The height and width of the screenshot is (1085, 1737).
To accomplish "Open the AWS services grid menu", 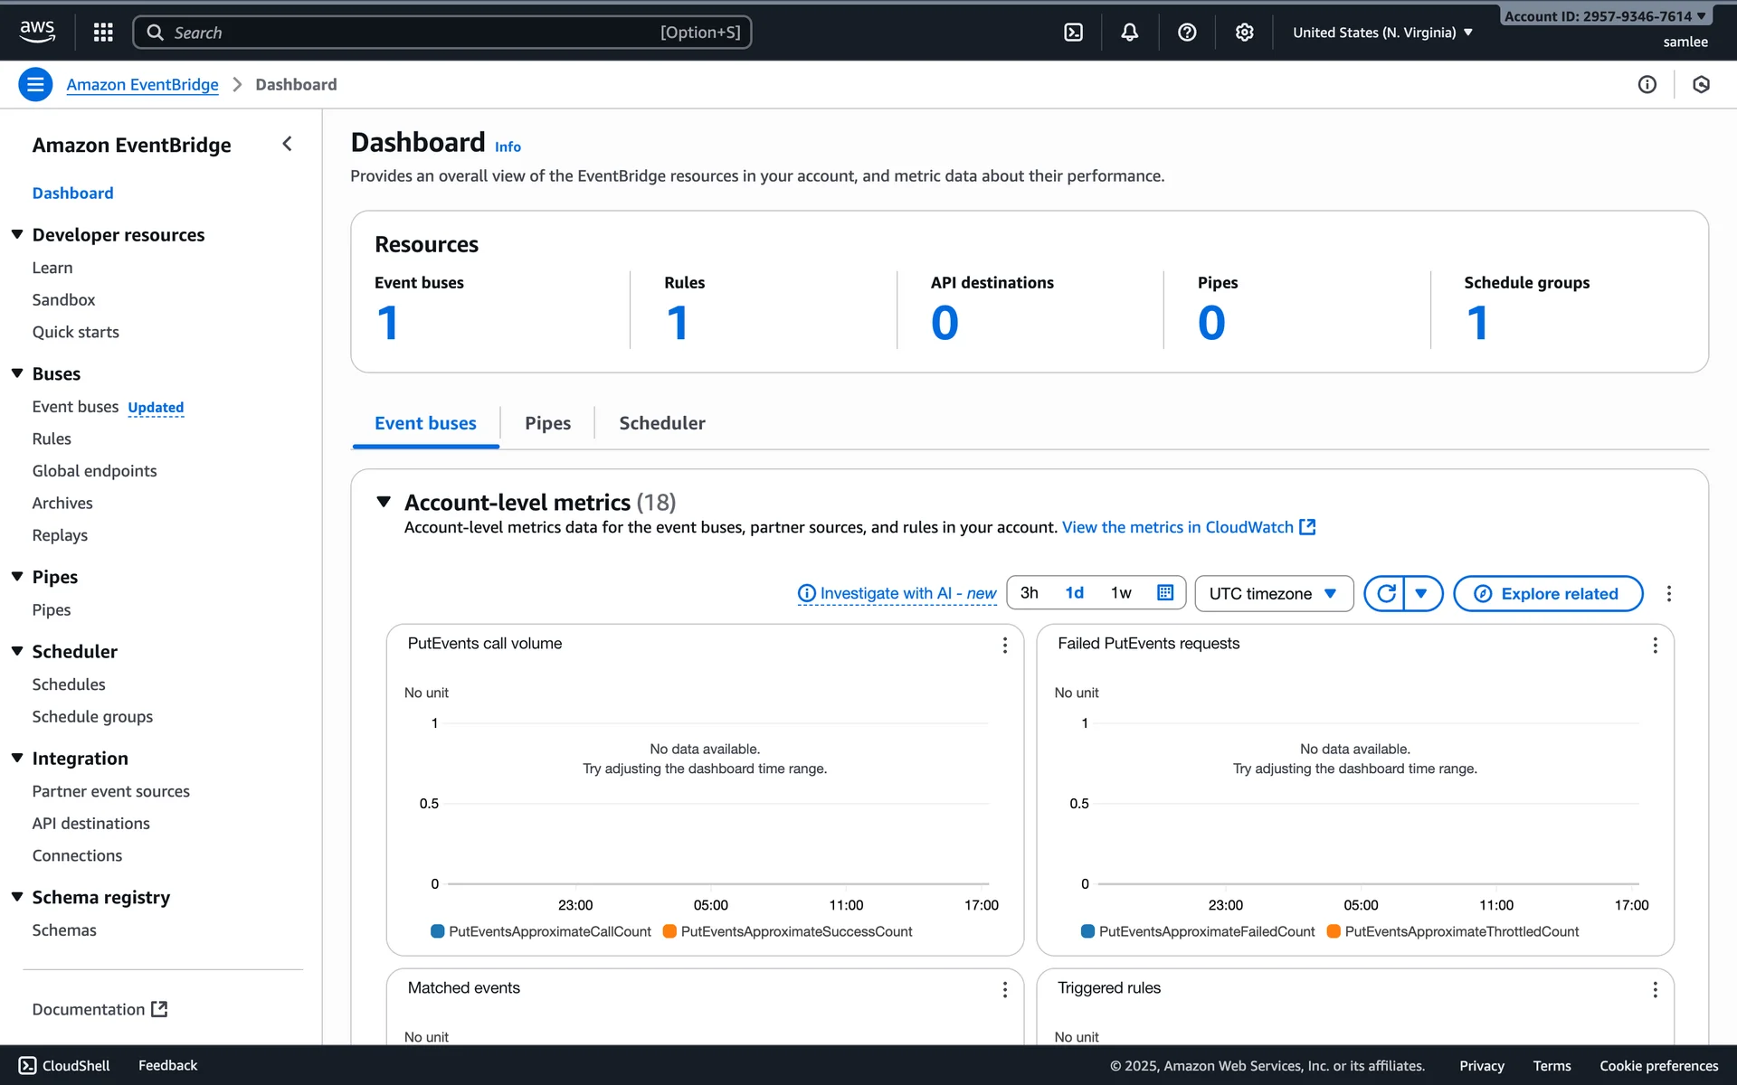I will tap(103, 33).
